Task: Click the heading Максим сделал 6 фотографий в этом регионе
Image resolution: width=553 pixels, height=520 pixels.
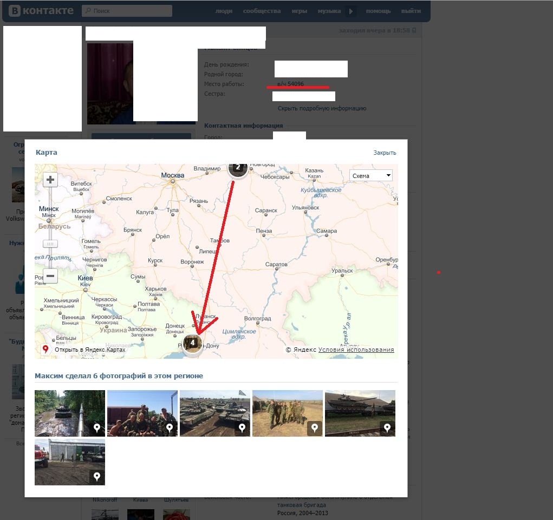Action: pos(119,376)
